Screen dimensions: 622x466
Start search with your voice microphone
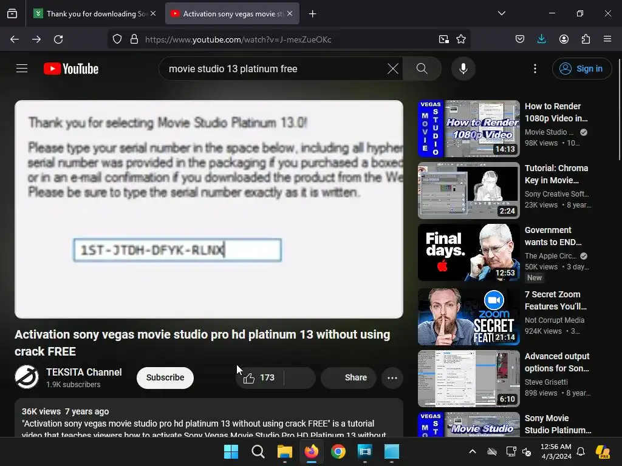pos(463,69)
